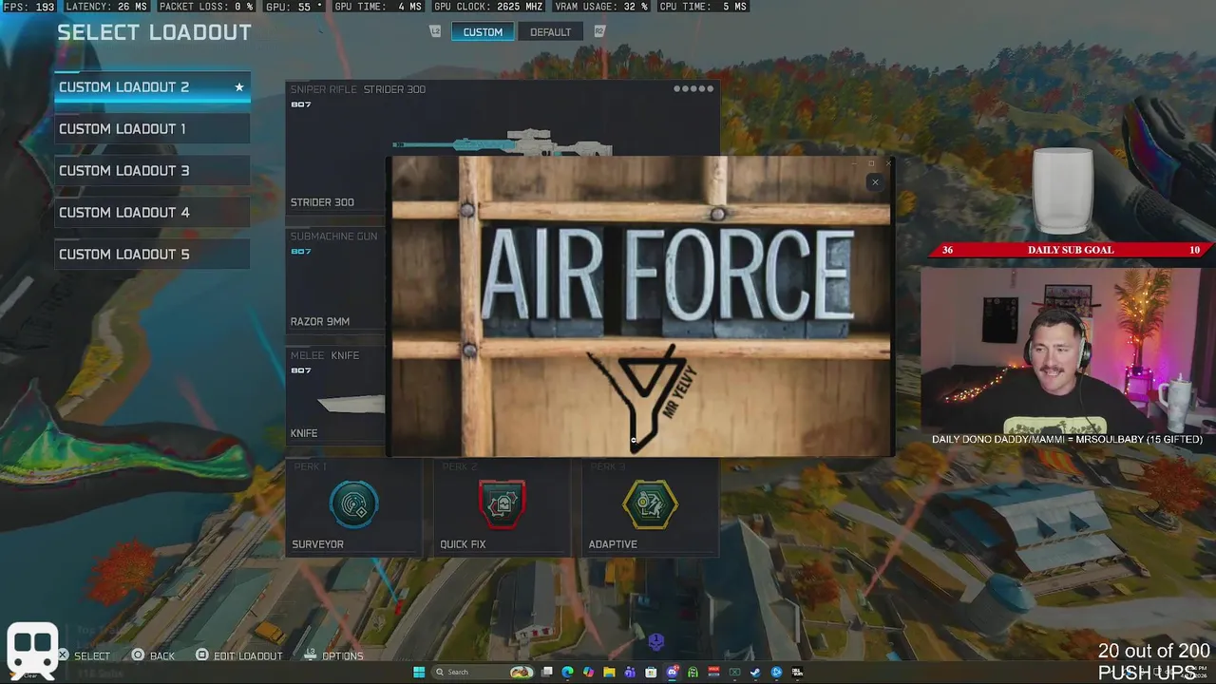Select the Surveyor perk icon
This screenshot has width=1216, height=684.
click(353, 503)
